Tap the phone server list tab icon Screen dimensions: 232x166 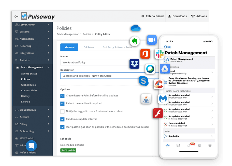point(199,145)
